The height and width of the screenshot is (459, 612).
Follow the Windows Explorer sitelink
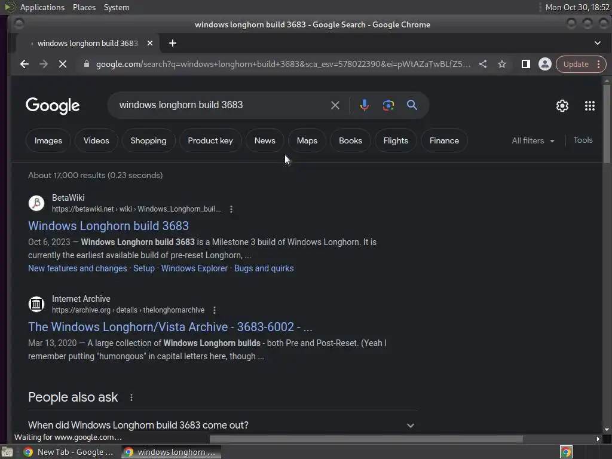[194, 268]
